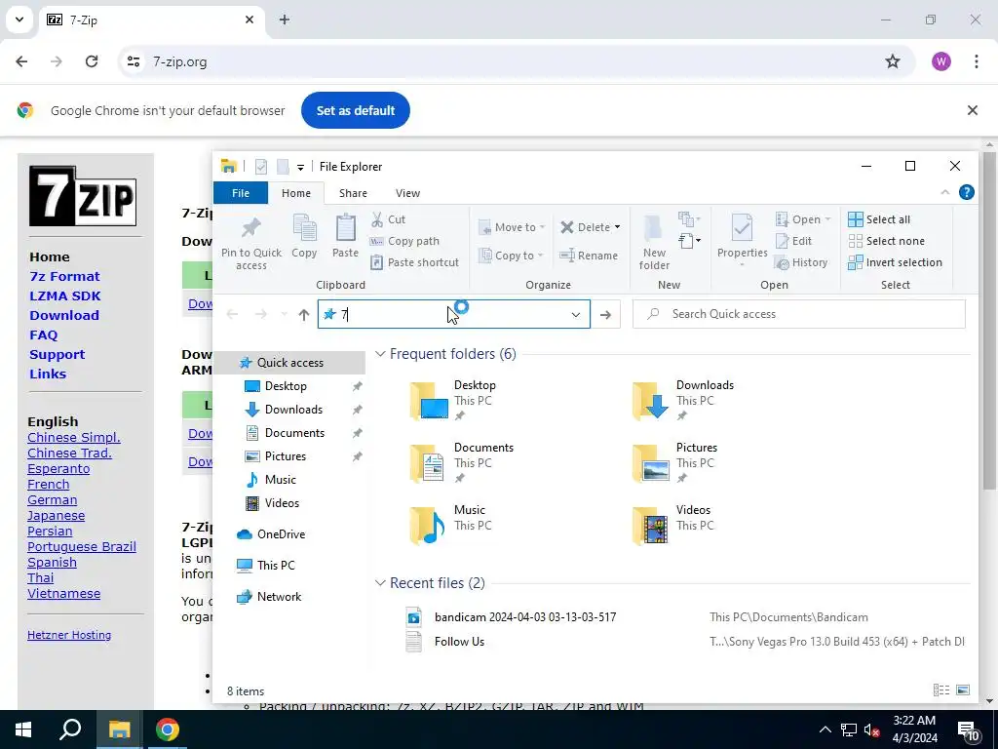Select Portuguese Brazil language link

click(82, 546)
